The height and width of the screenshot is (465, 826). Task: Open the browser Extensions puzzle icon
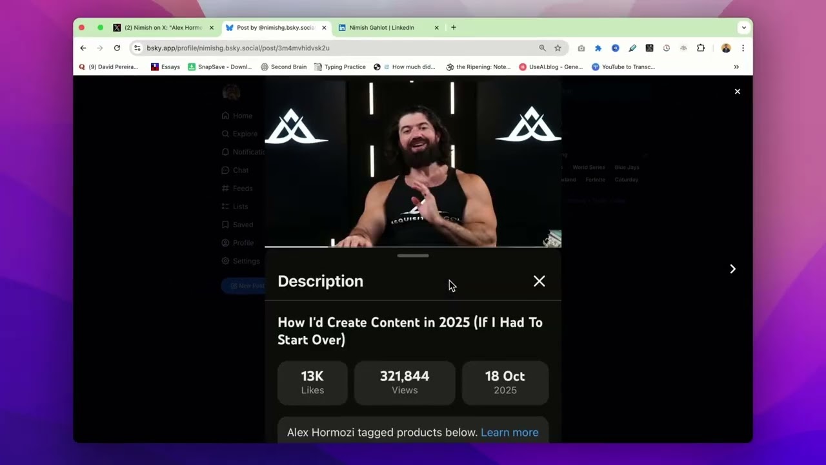click(x=701, y=48)
